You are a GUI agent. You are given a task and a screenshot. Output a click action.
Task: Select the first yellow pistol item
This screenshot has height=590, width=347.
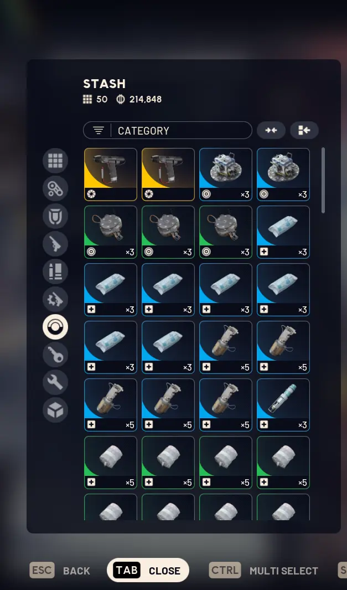click(111, 175)
